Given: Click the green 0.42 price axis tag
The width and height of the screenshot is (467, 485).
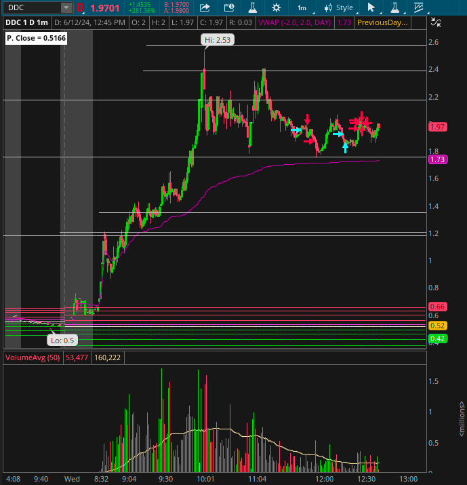Looking at the screenshot, I should pos(438,338).
